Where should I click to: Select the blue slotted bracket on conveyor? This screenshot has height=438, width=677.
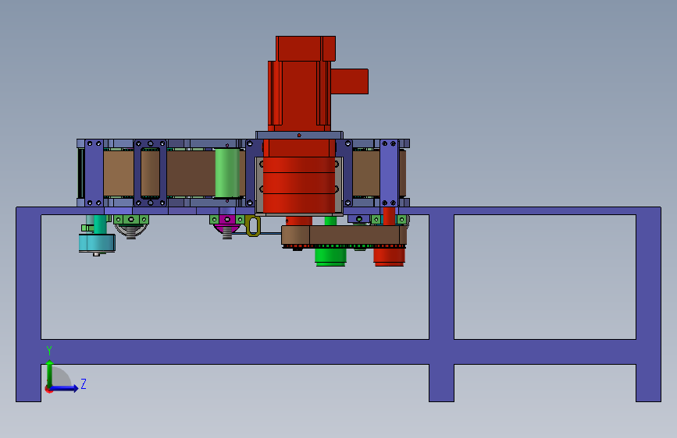click(x=150, y=173)
